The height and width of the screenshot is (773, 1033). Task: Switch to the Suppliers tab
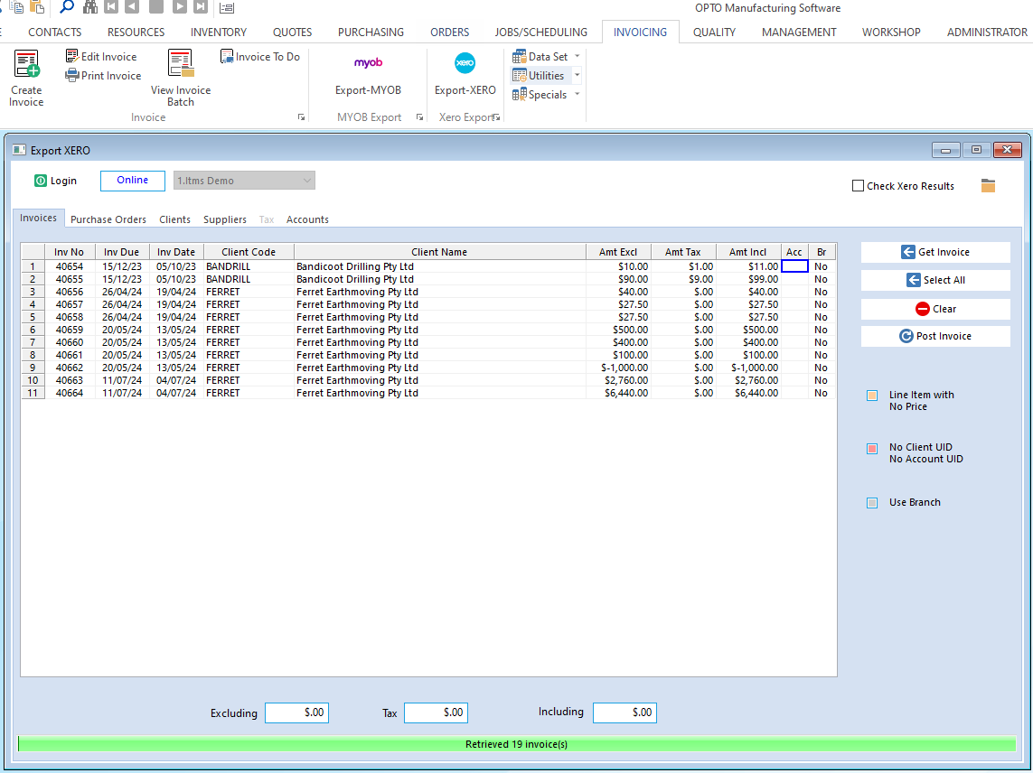pyautogui.click(x=225, y=219)
